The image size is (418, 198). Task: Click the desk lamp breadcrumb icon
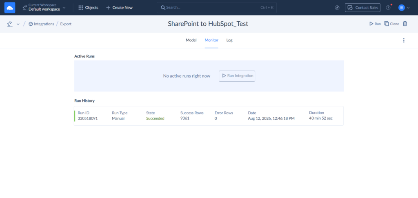pos(10,24)
